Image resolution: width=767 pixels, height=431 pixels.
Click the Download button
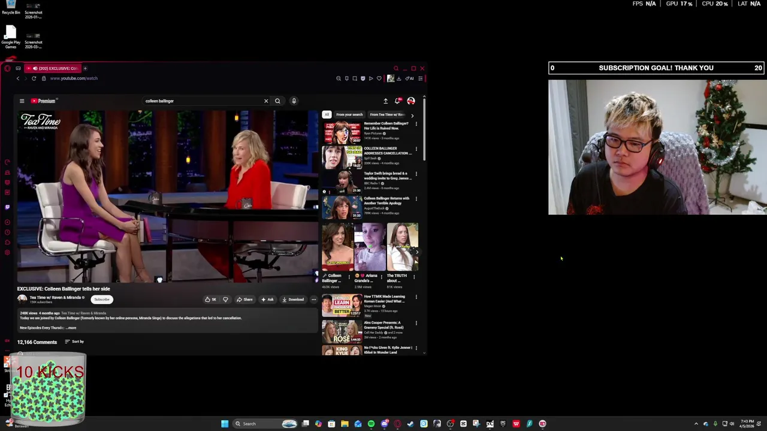tap(293, 299)
